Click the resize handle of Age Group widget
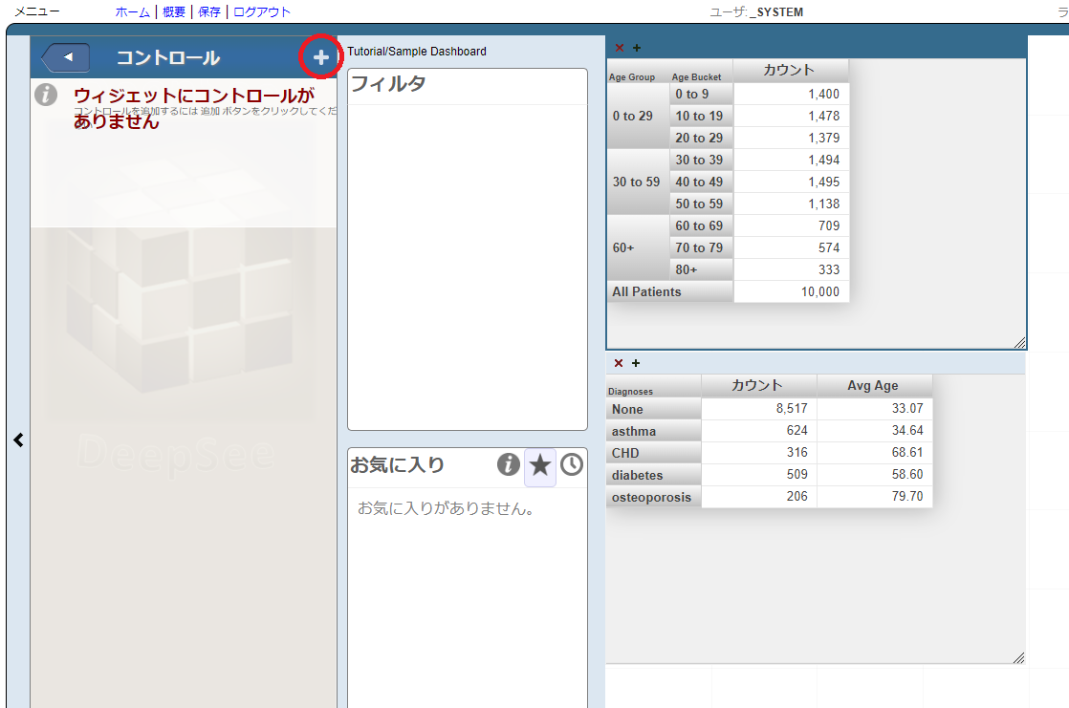This screenshot has width=1069, height=708. click(1019, 343)
